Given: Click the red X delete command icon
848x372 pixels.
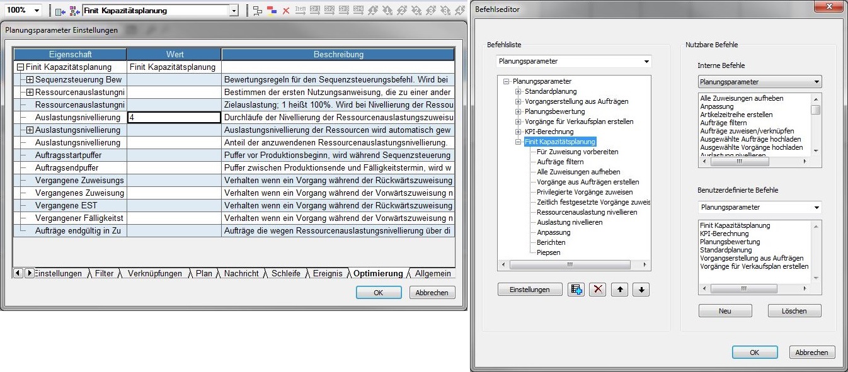Looking at the screenshot, I should tap(598, 290).
